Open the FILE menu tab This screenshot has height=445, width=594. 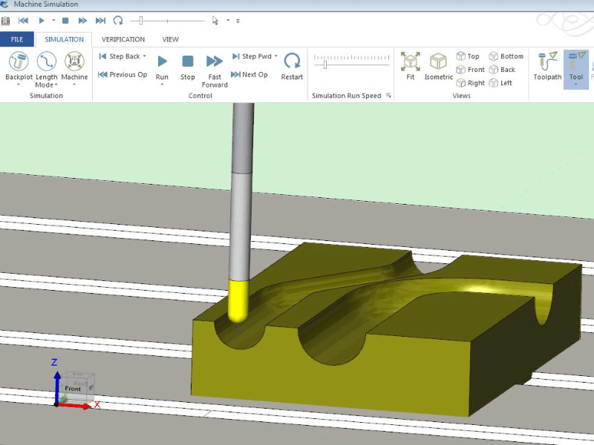[17, 39]
